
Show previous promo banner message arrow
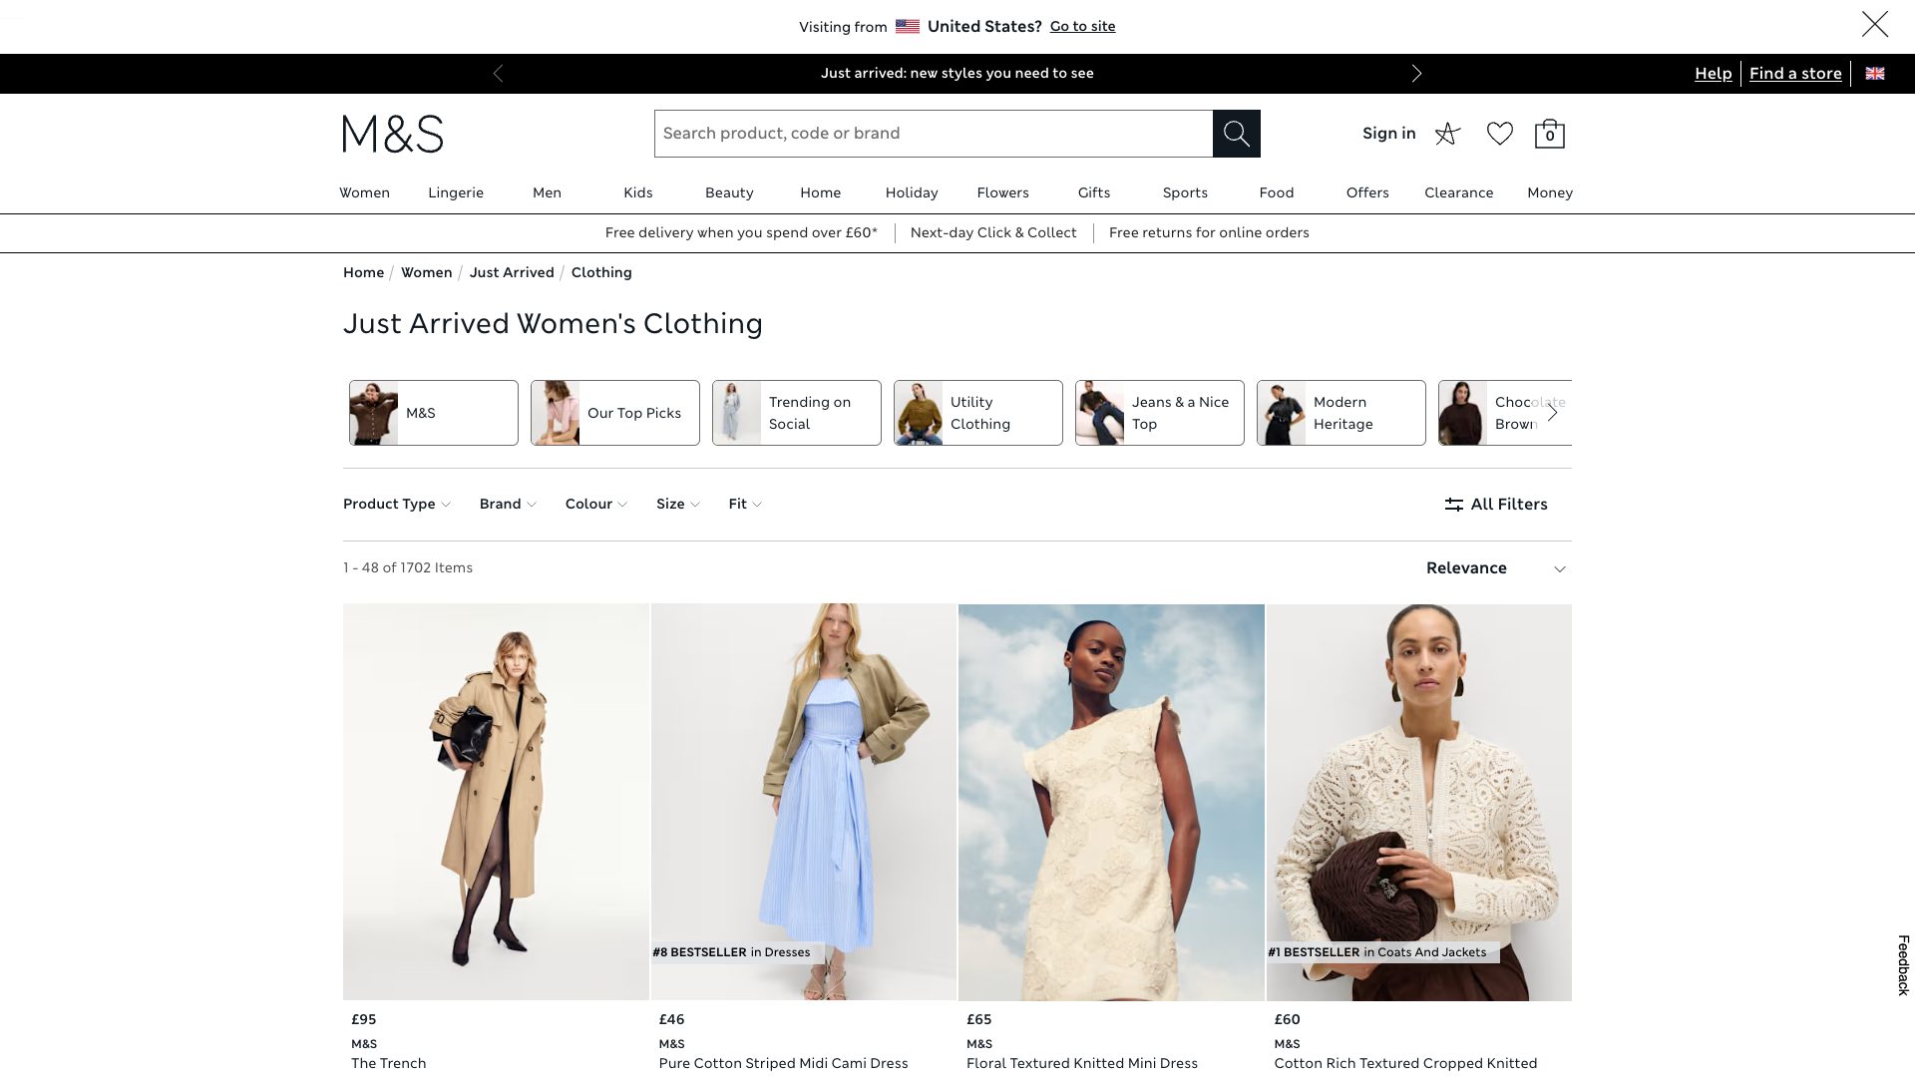click(498, 74)
